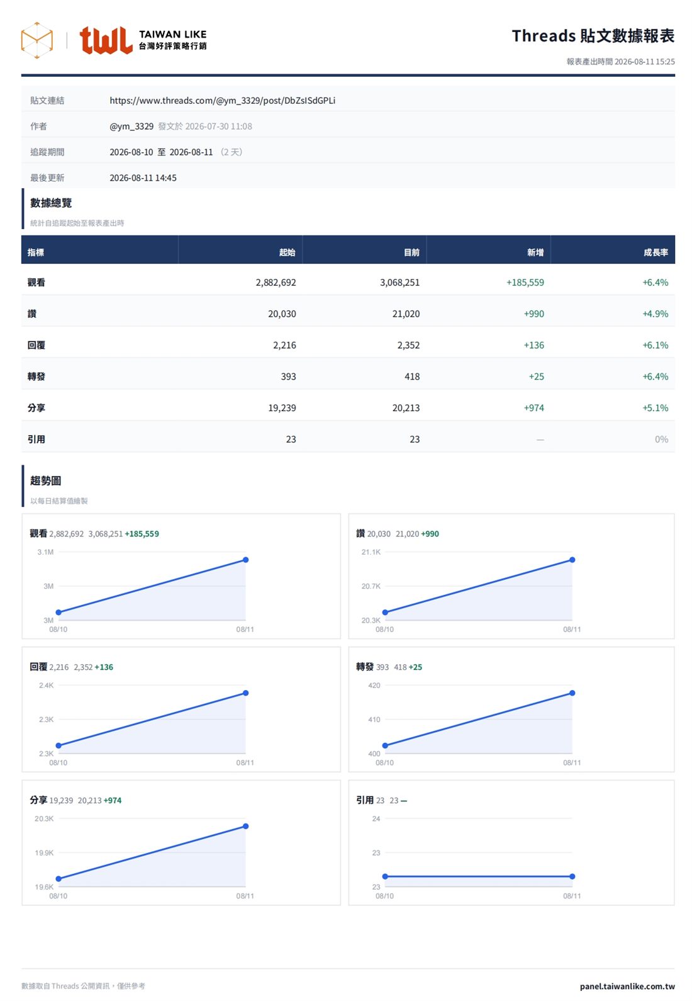Click the 08/10 data point on 分享 chart

tap(59, 879)
